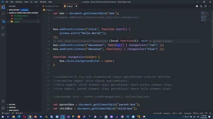Open the Go menu
The height and width of the screenshot is (119, 213).
31,2
